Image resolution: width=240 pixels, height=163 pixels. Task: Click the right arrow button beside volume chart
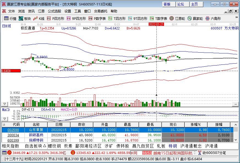click(x=235, y=104)
